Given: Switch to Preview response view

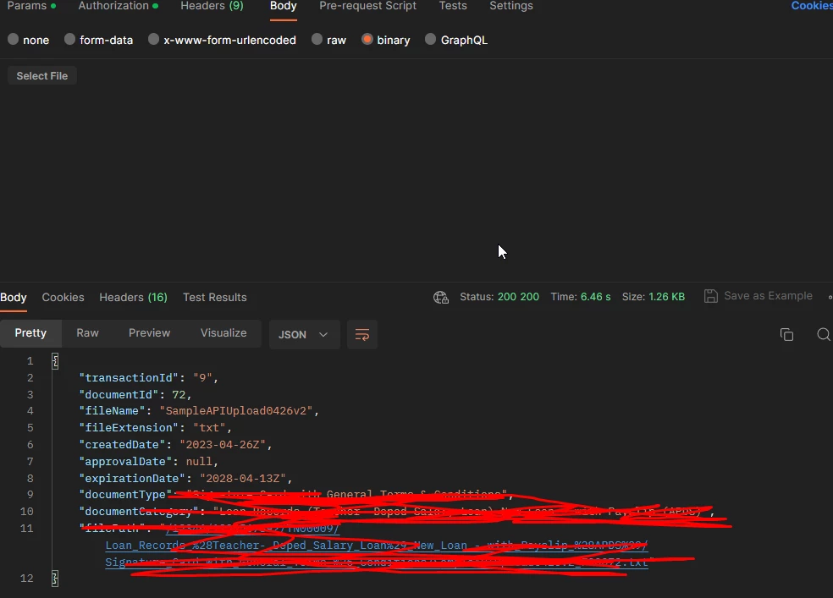Looking at the screenshot, I should pyautogui.click(x=149, y=333).
